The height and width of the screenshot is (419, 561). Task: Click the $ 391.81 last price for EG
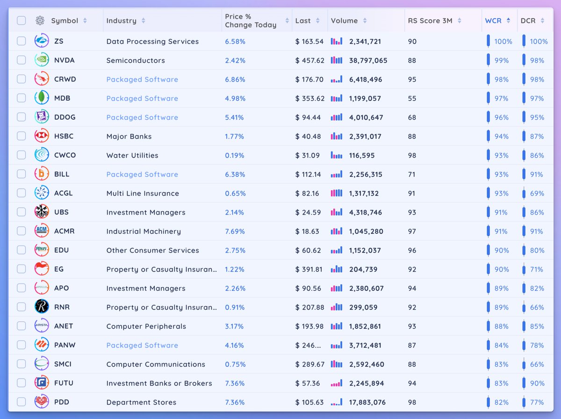(309, 269)
